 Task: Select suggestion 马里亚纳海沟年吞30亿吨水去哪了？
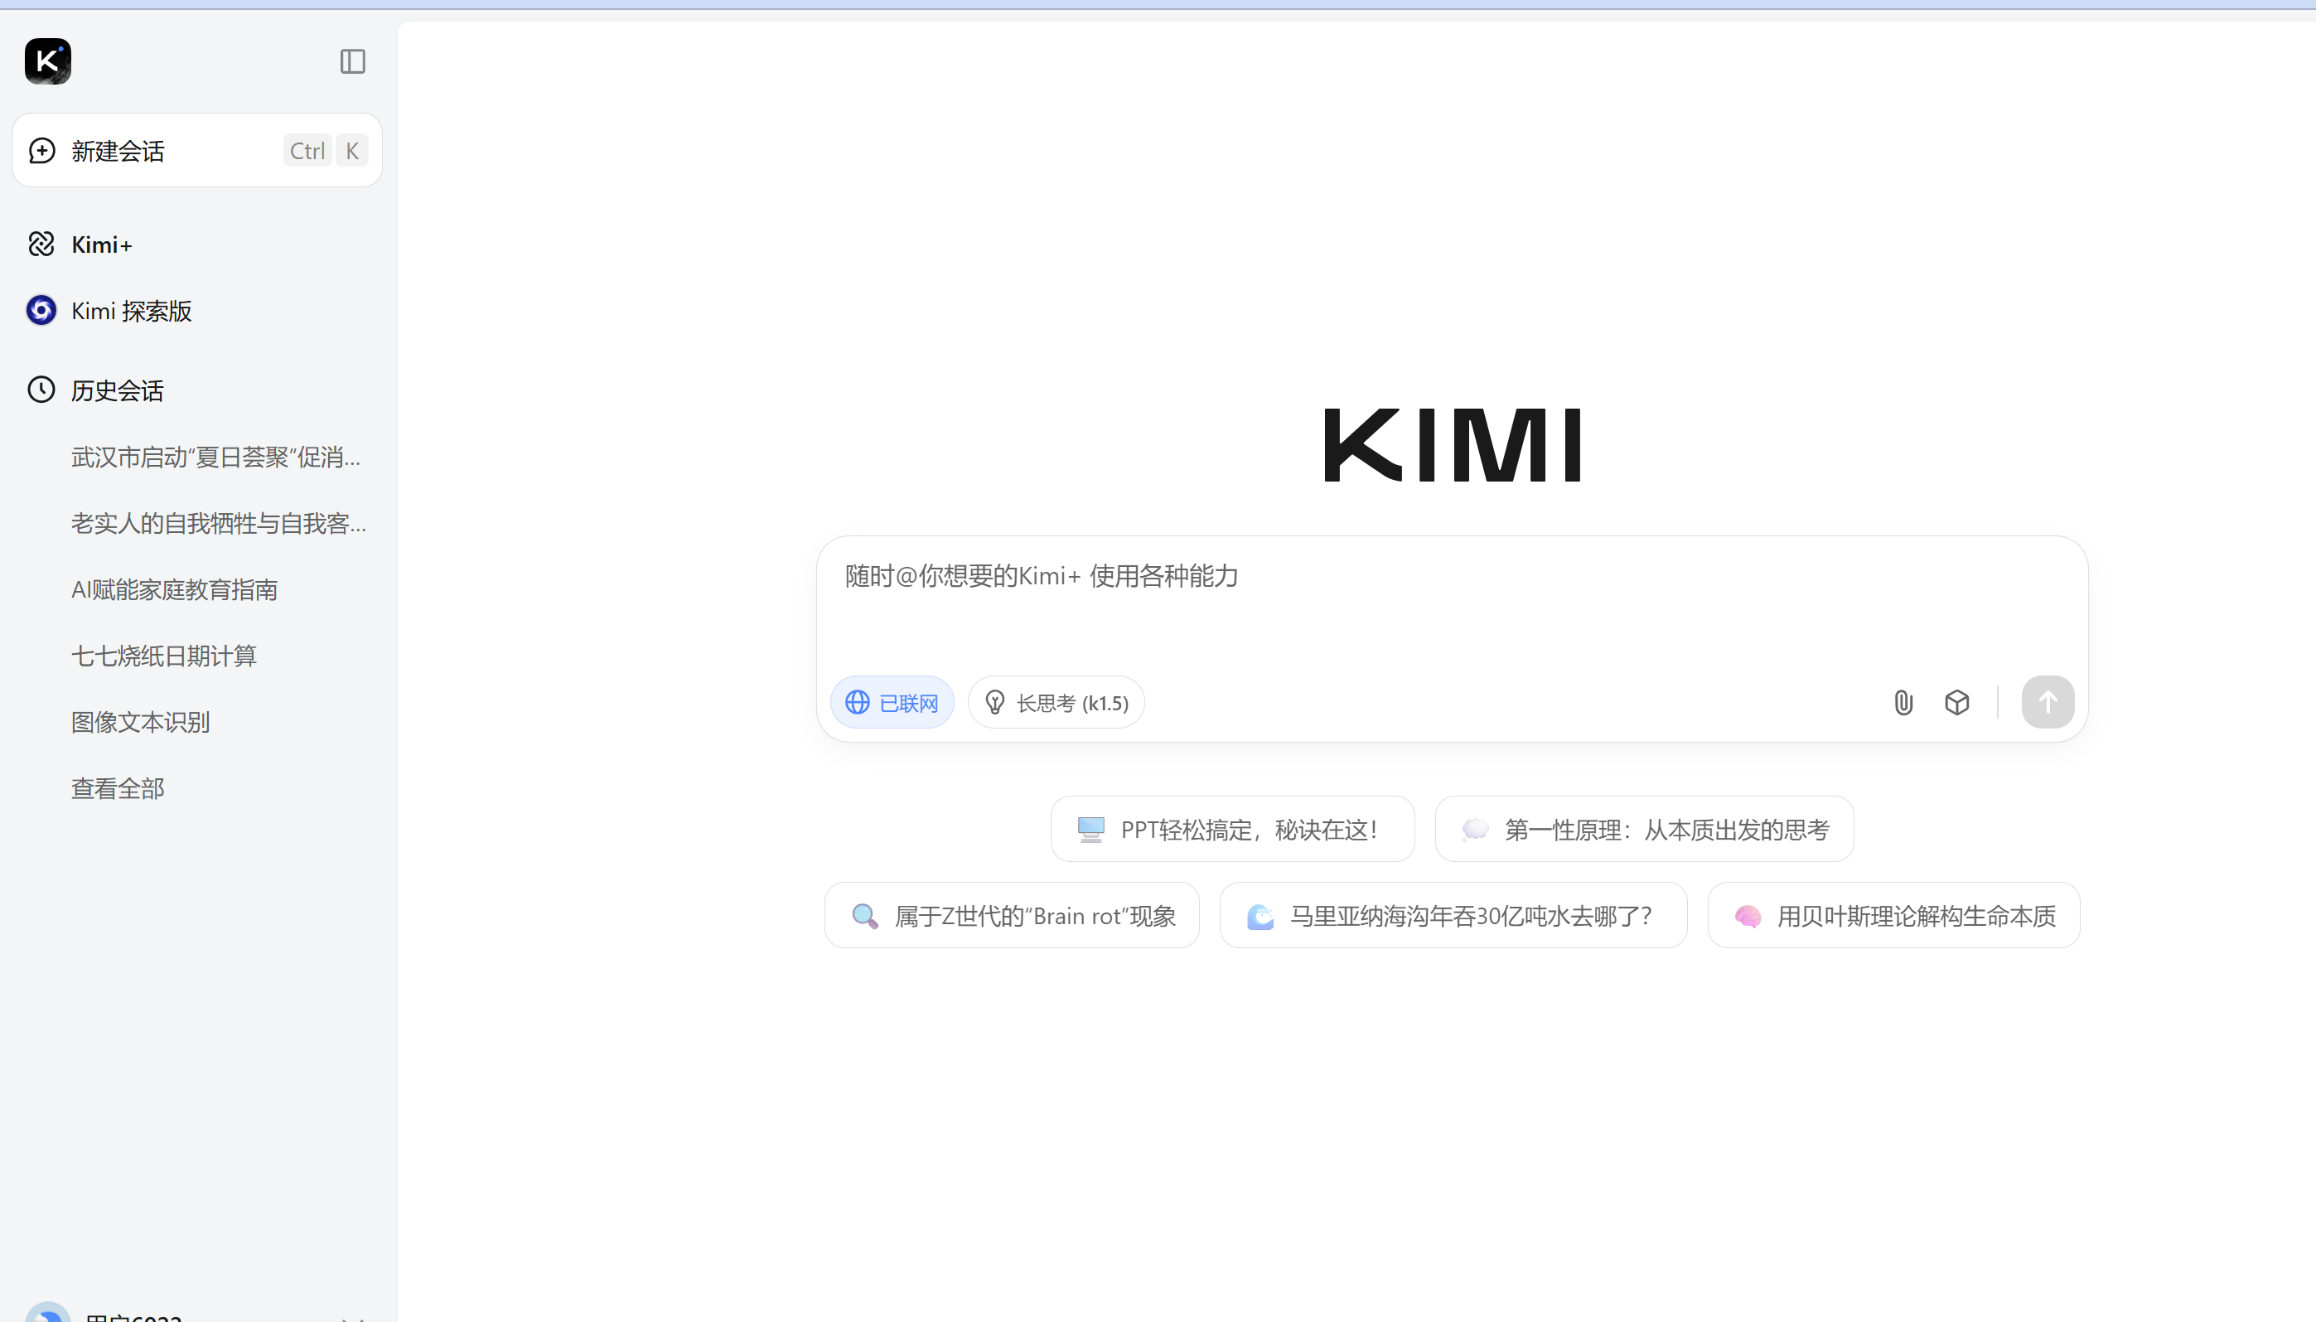pos(1454,916)
